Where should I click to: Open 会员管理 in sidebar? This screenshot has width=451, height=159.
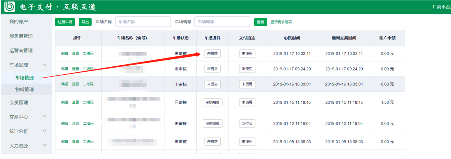(19, 102)
